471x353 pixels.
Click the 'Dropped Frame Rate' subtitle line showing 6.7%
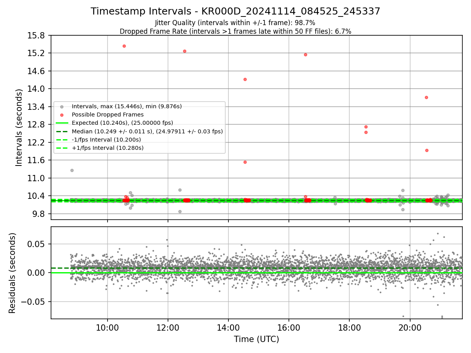(x=235, y=31)
